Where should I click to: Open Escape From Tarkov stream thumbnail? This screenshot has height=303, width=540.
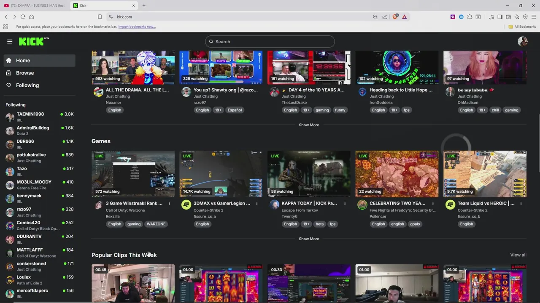[x=309, y=174]
